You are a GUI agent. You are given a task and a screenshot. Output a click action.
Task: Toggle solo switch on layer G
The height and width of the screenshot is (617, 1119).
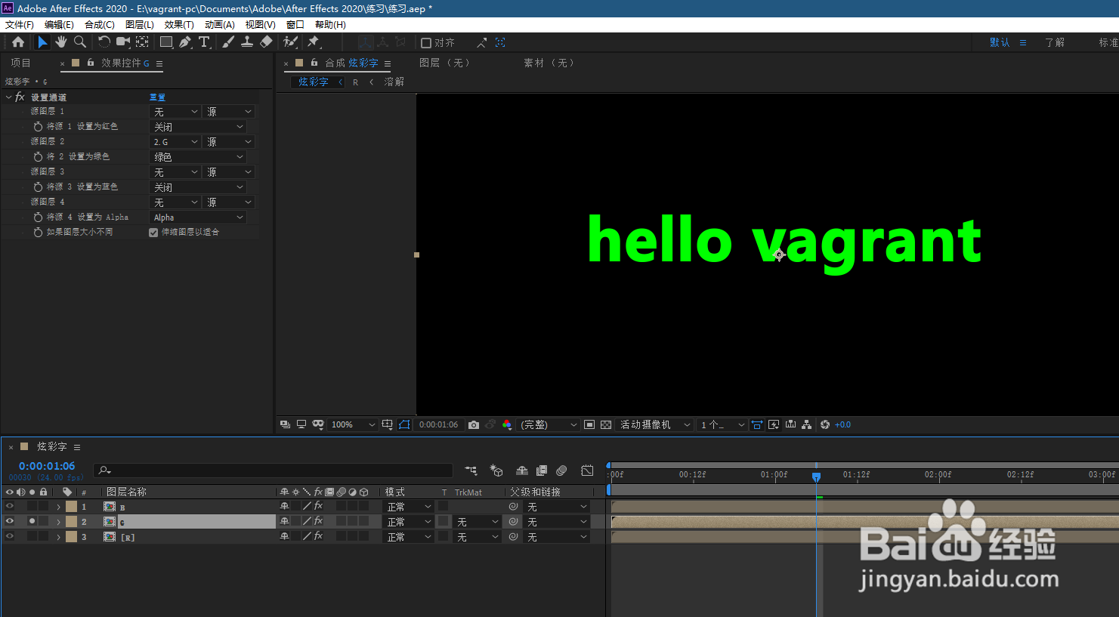[x=32, y=521]
